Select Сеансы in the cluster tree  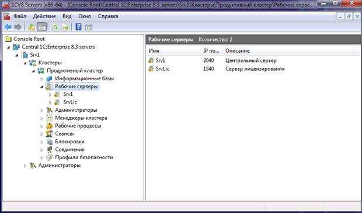tap(64, 133)
